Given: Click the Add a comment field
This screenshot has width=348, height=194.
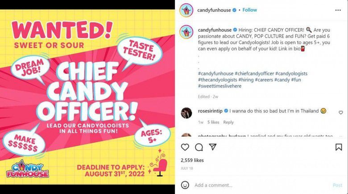Looking at the screenshot, I should 259,185.
